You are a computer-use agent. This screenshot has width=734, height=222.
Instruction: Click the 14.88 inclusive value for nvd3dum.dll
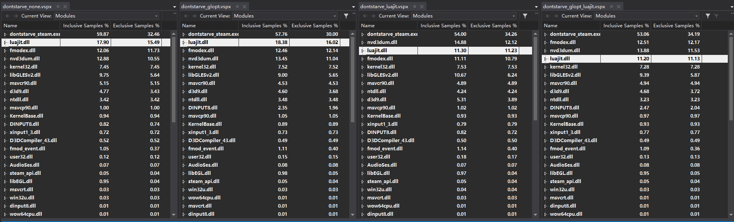point(460,42)
